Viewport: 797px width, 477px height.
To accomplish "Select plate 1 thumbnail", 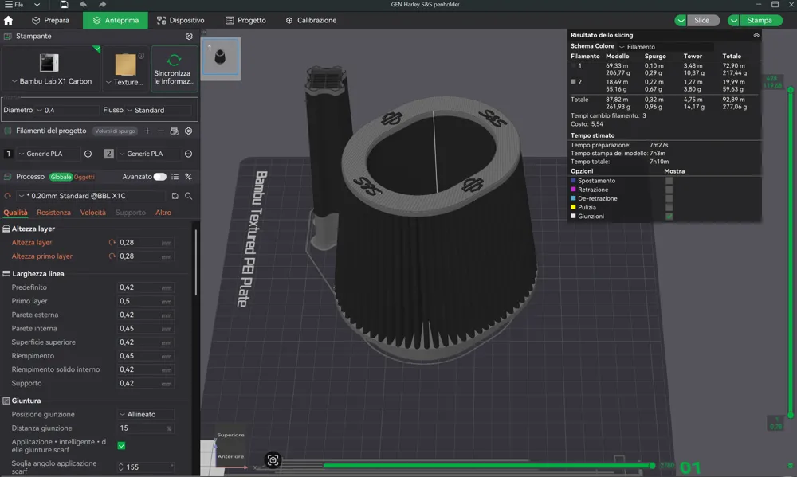I will [220, 57].
